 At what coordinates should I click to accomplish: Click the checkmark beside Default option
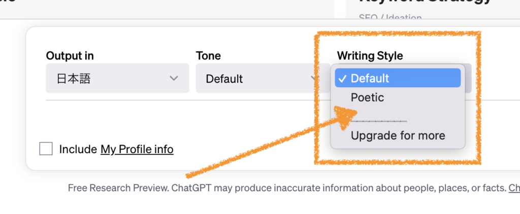tap(343, 78)
